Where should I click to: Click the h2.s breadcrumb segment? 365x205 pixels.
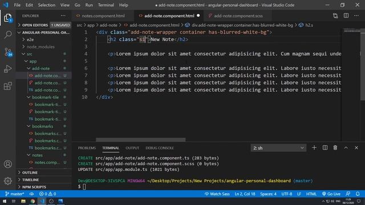pyautogui.click(x=306, y=25)
